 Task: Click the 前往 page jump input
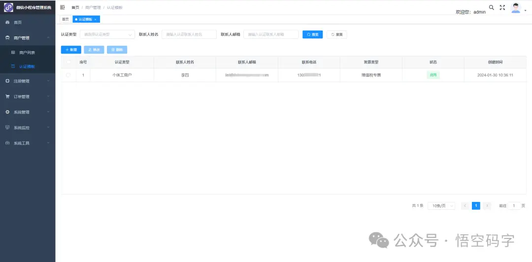coord(514,206)
